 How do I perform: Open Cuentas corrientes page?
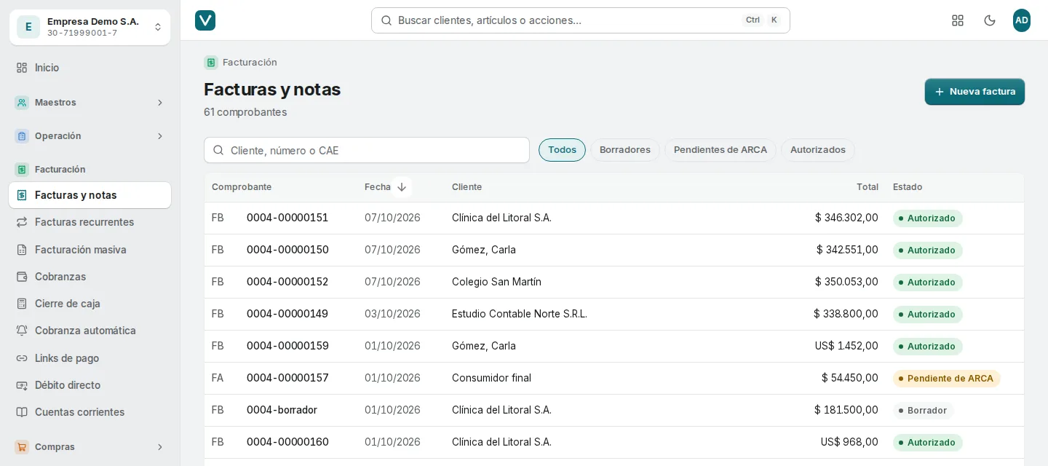(90, 412)
